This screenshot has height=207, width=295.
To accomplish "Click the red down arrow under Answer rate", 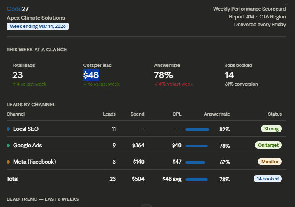I will [x=156, y=84].
